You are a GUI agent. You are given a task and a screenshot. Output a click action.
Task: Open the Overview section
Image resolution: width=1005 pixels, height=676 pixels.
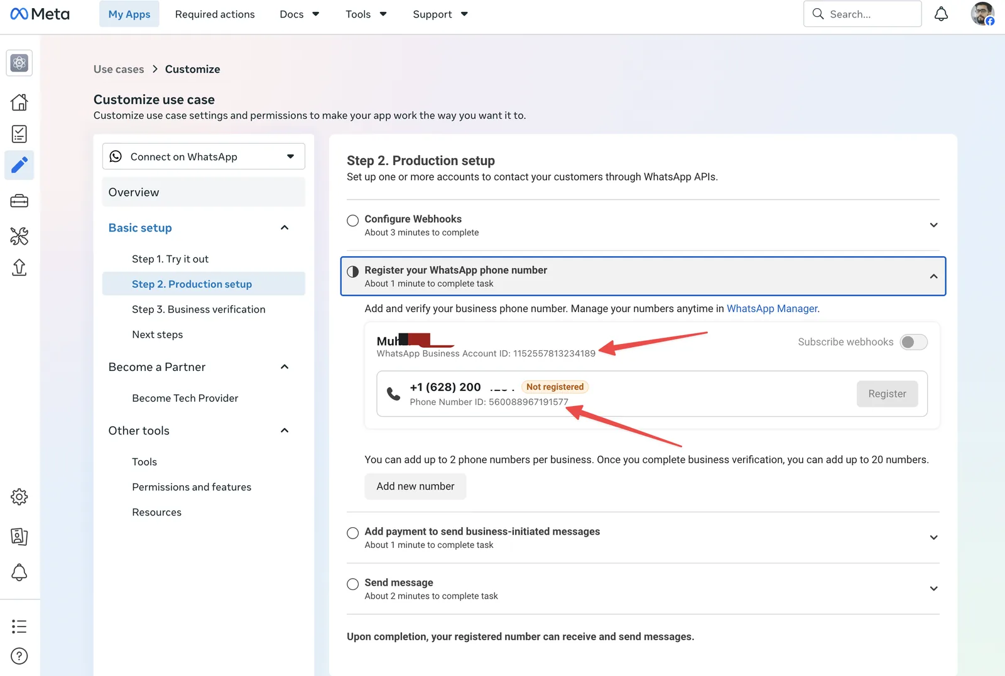(204, 192)
